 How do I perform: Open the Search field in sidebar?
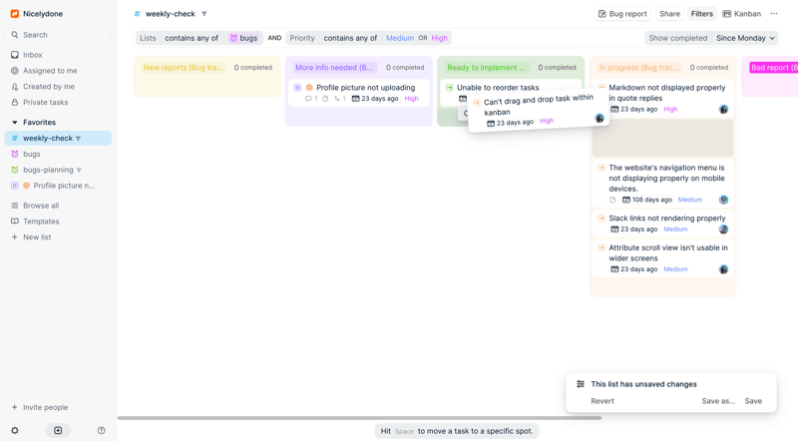(58, 35)
